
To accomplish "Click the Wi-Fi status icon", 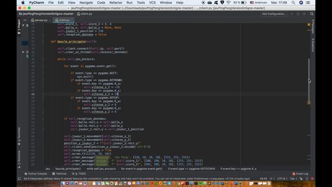I will [228, 3].
